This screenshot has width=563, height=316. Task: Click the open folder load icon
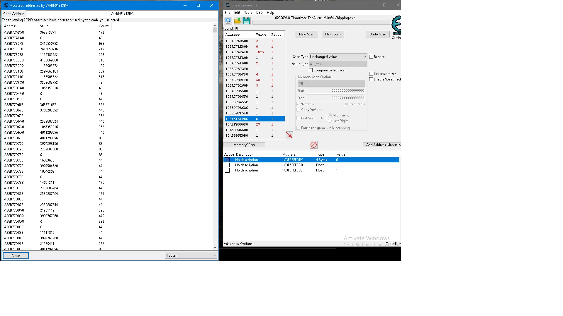click(237, 21)
